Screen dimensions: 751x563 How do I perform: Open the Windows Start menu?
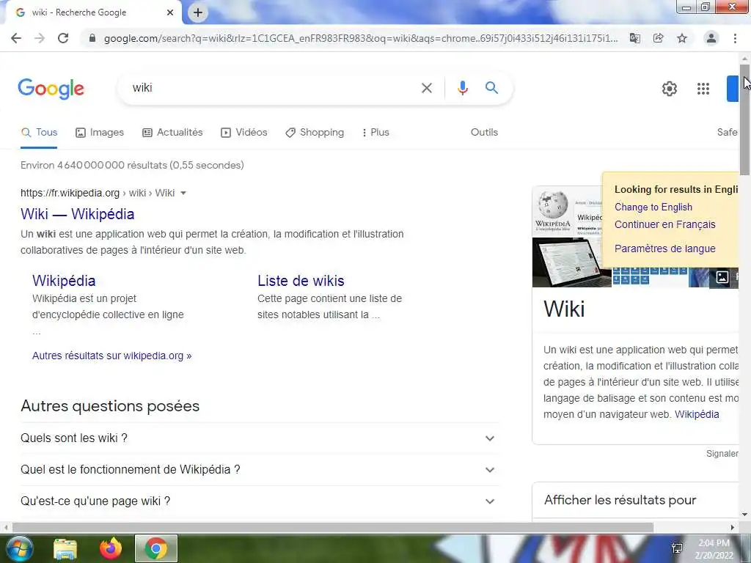(x=18, y=548)
